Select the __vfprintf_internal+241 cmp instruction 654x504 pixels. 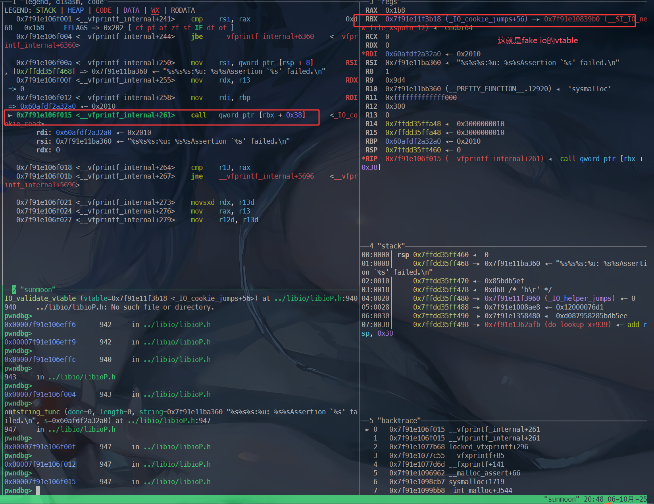pos(133,19)
